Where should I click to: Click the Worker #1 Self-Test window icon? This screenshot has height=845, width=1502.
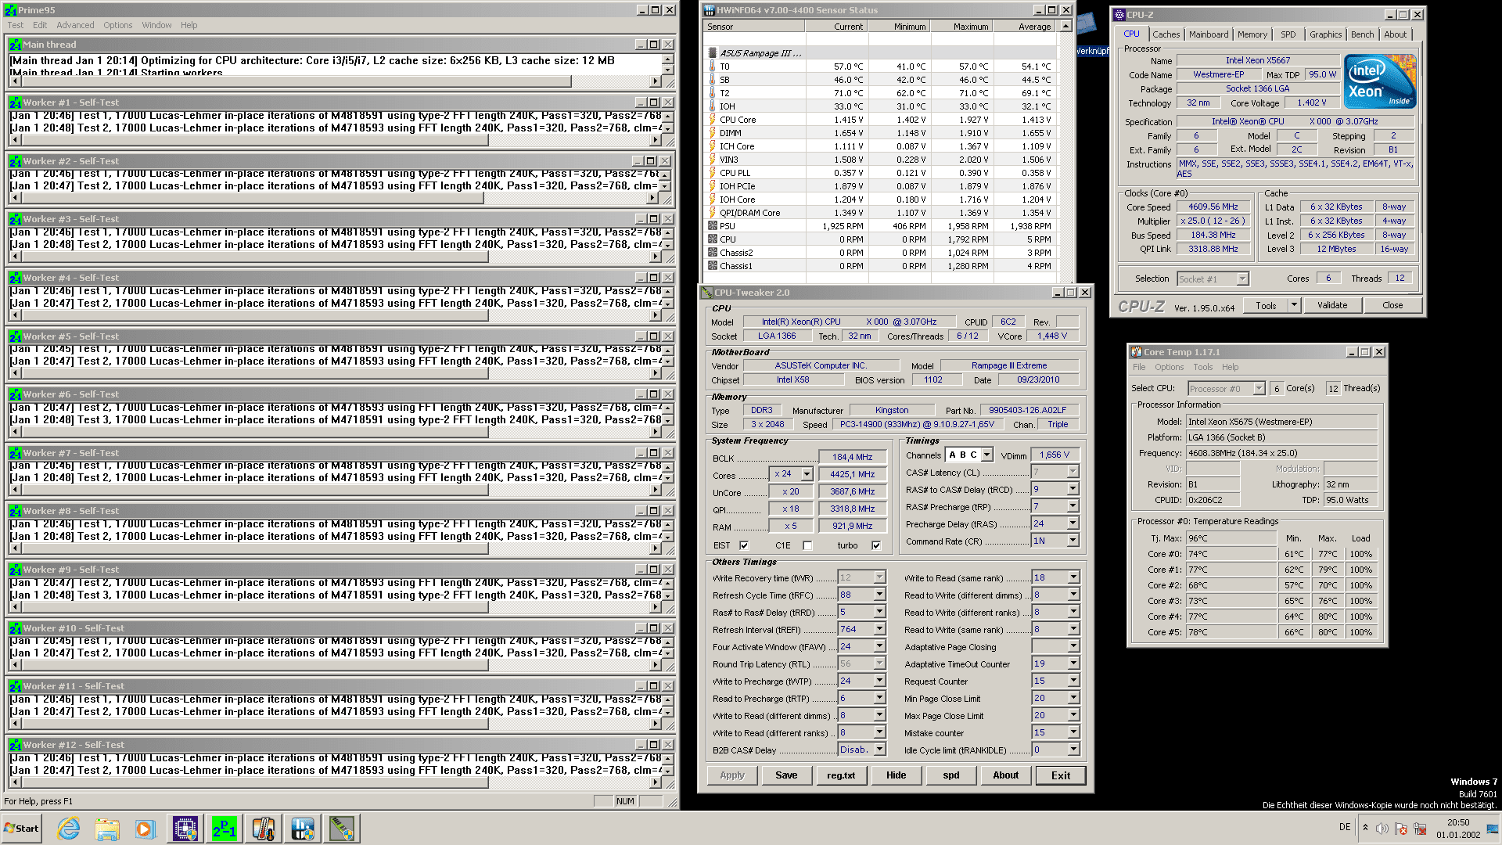click(x=16, y=102)
